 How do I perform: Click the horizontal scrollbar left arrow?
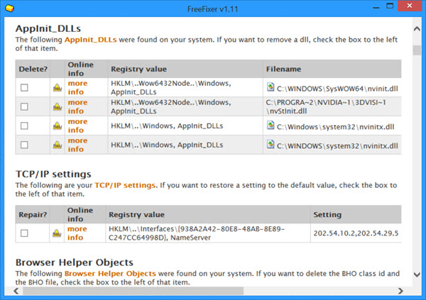coord(16,291)
